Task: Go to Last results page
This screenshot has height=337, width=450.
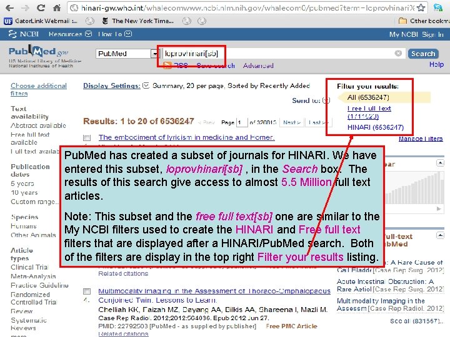Action: [319, 123]
